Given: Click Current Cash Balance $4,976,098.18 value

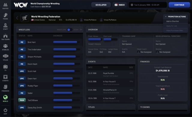Looking at the screenshot, I should tap(163, 70).
